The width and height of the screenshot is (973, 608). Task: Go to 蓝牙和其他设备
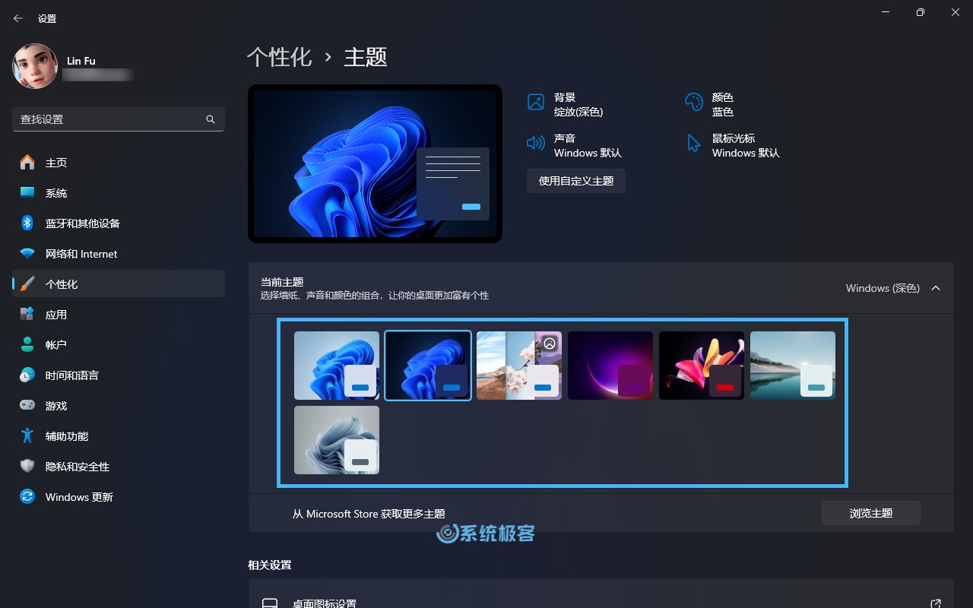coord(119,223)
